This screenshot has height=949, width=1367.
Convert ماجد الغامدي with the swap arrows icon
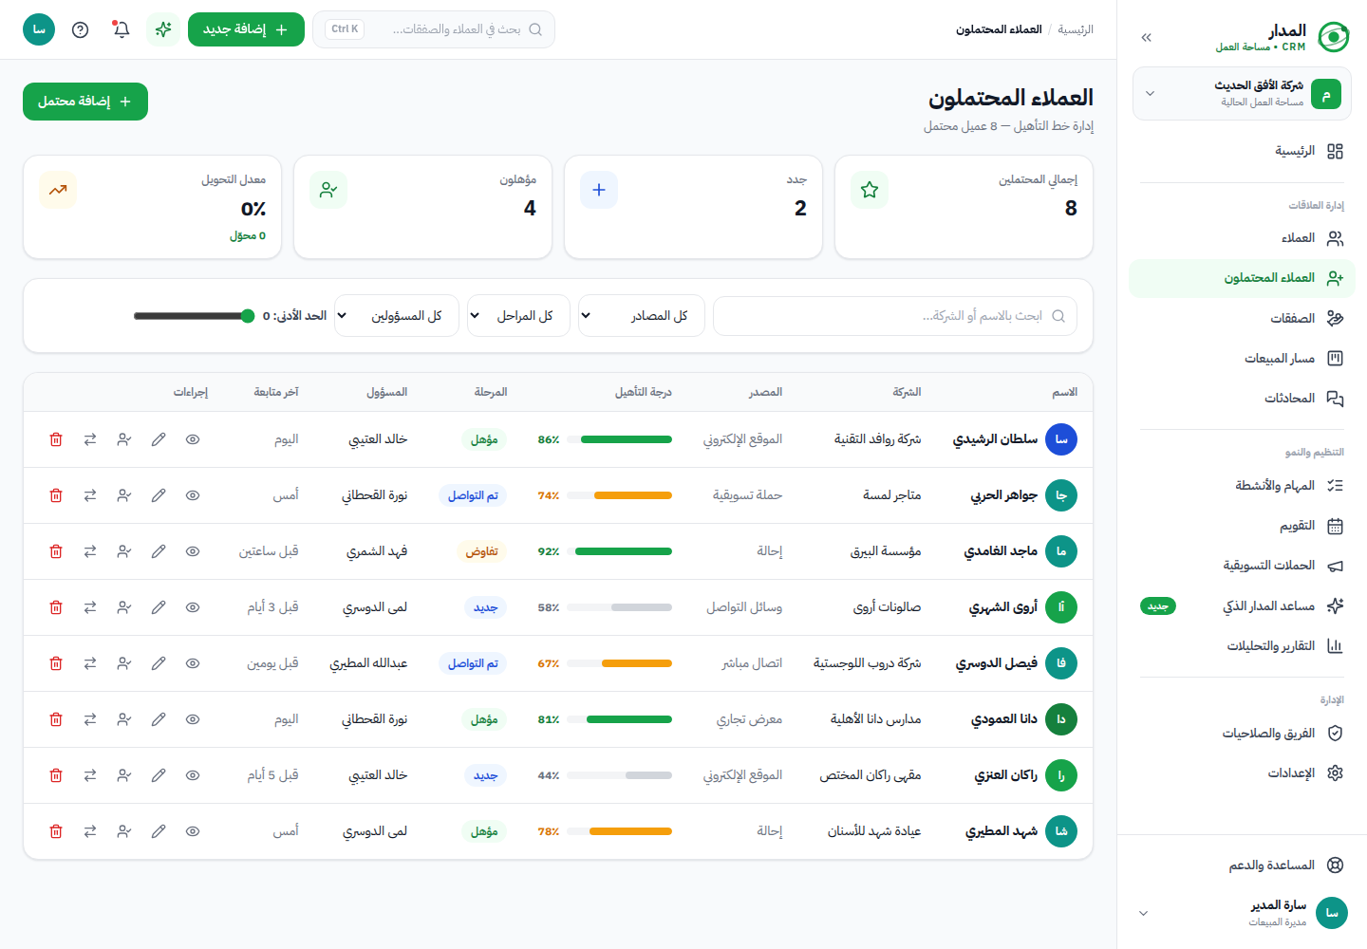coord(90,551)
